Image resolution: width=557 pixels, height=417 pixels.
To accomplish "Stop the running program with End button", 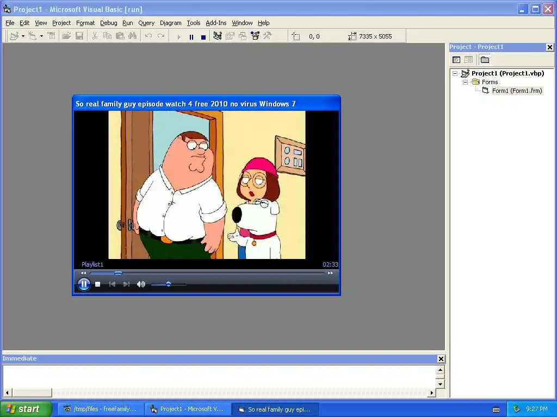I will (x=203, y=37).
